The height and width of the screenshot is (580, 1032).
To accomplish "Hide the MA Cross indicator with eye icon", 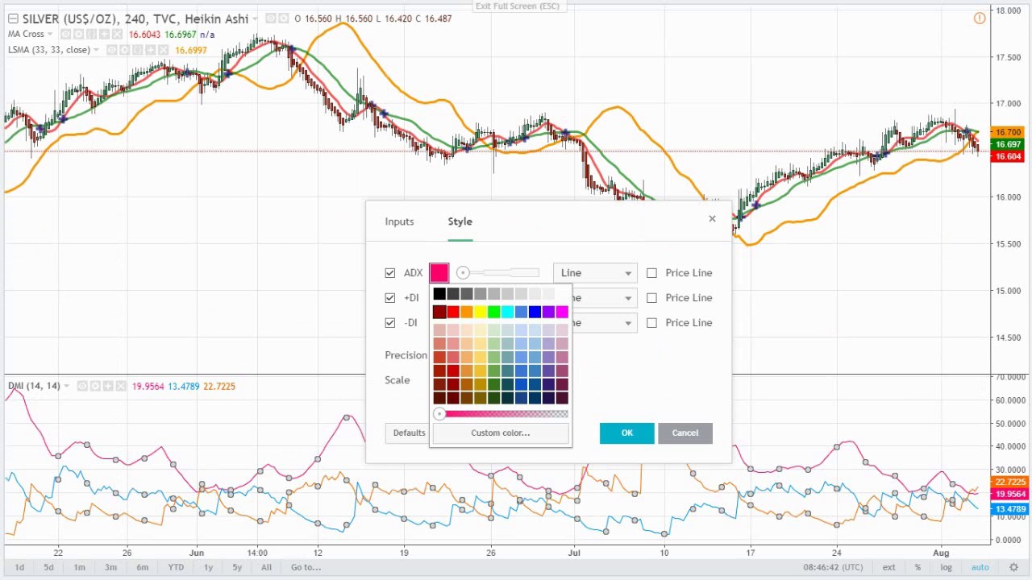I will click(66, 34).
